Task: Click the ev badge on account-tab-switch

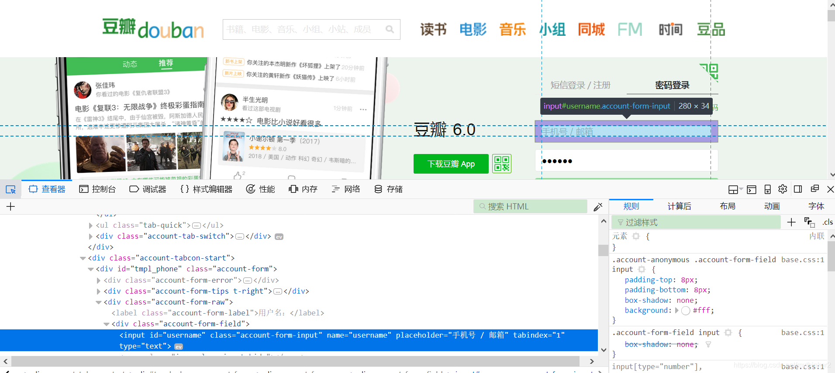Action: pos(279,237)
